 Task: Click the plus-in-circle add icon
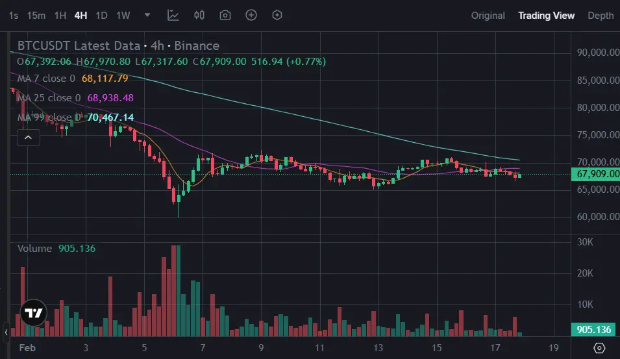[x=251, y=15]
